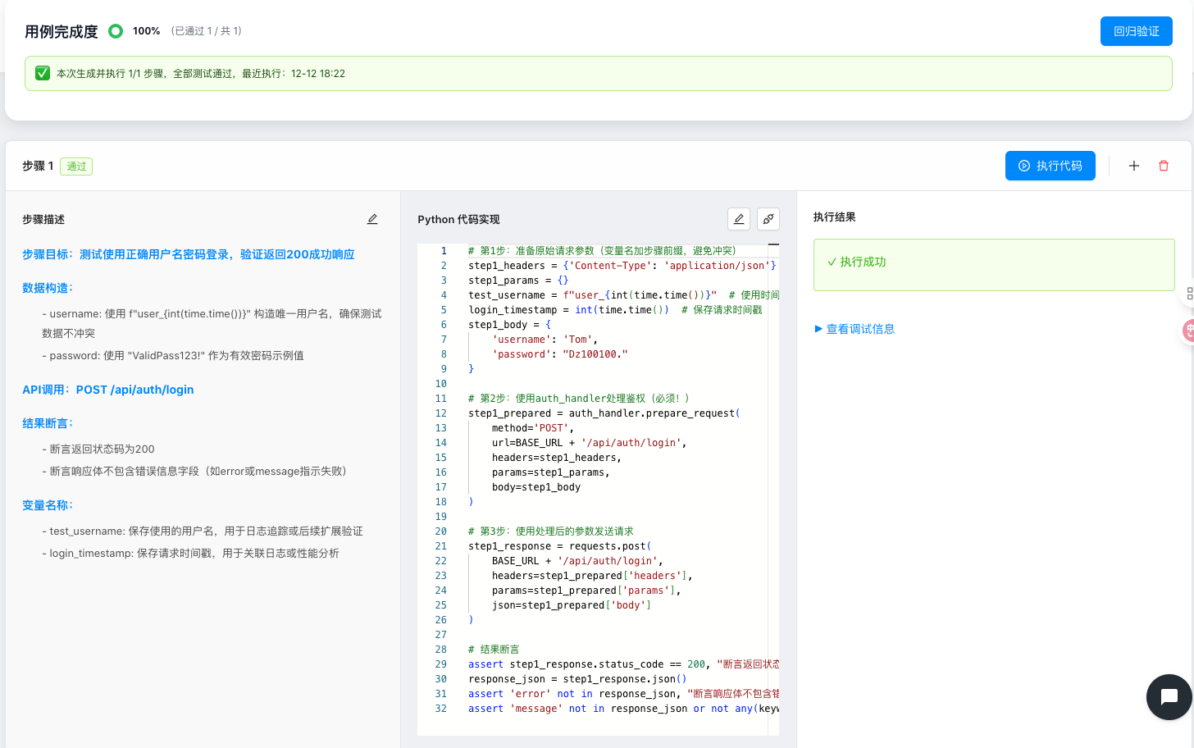Click the pink floating widget at right edge
This screenshot has height=748, width=1194.
point(1187,331)
